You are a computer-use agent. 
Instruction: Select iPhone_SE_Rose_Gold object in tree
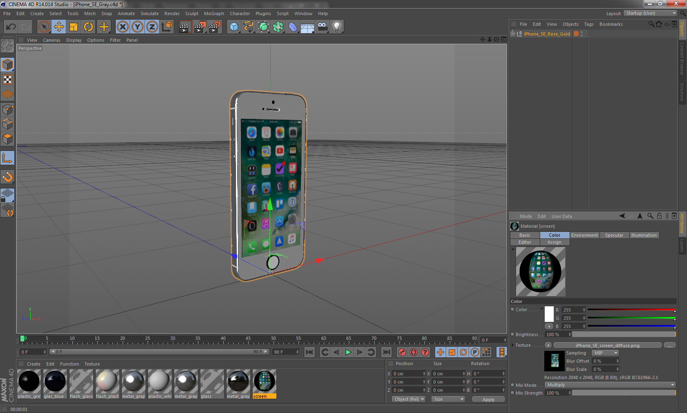(x=547, y=34)
